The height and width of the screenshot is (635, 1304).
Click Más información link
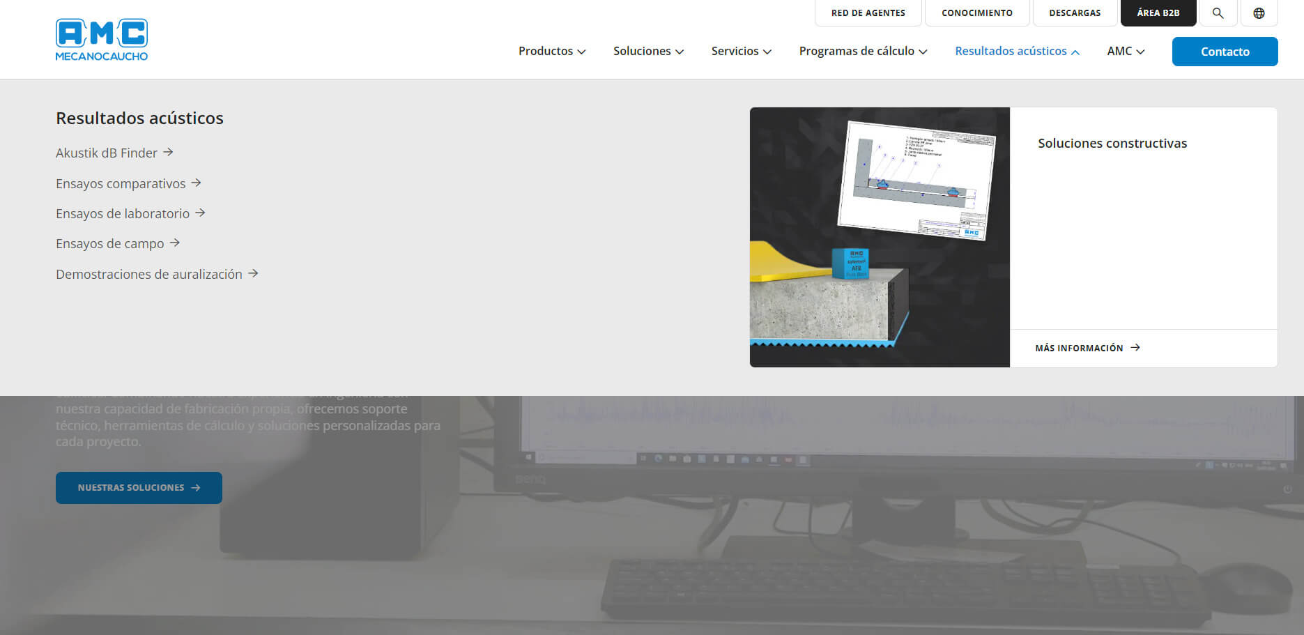[1087, 348]
